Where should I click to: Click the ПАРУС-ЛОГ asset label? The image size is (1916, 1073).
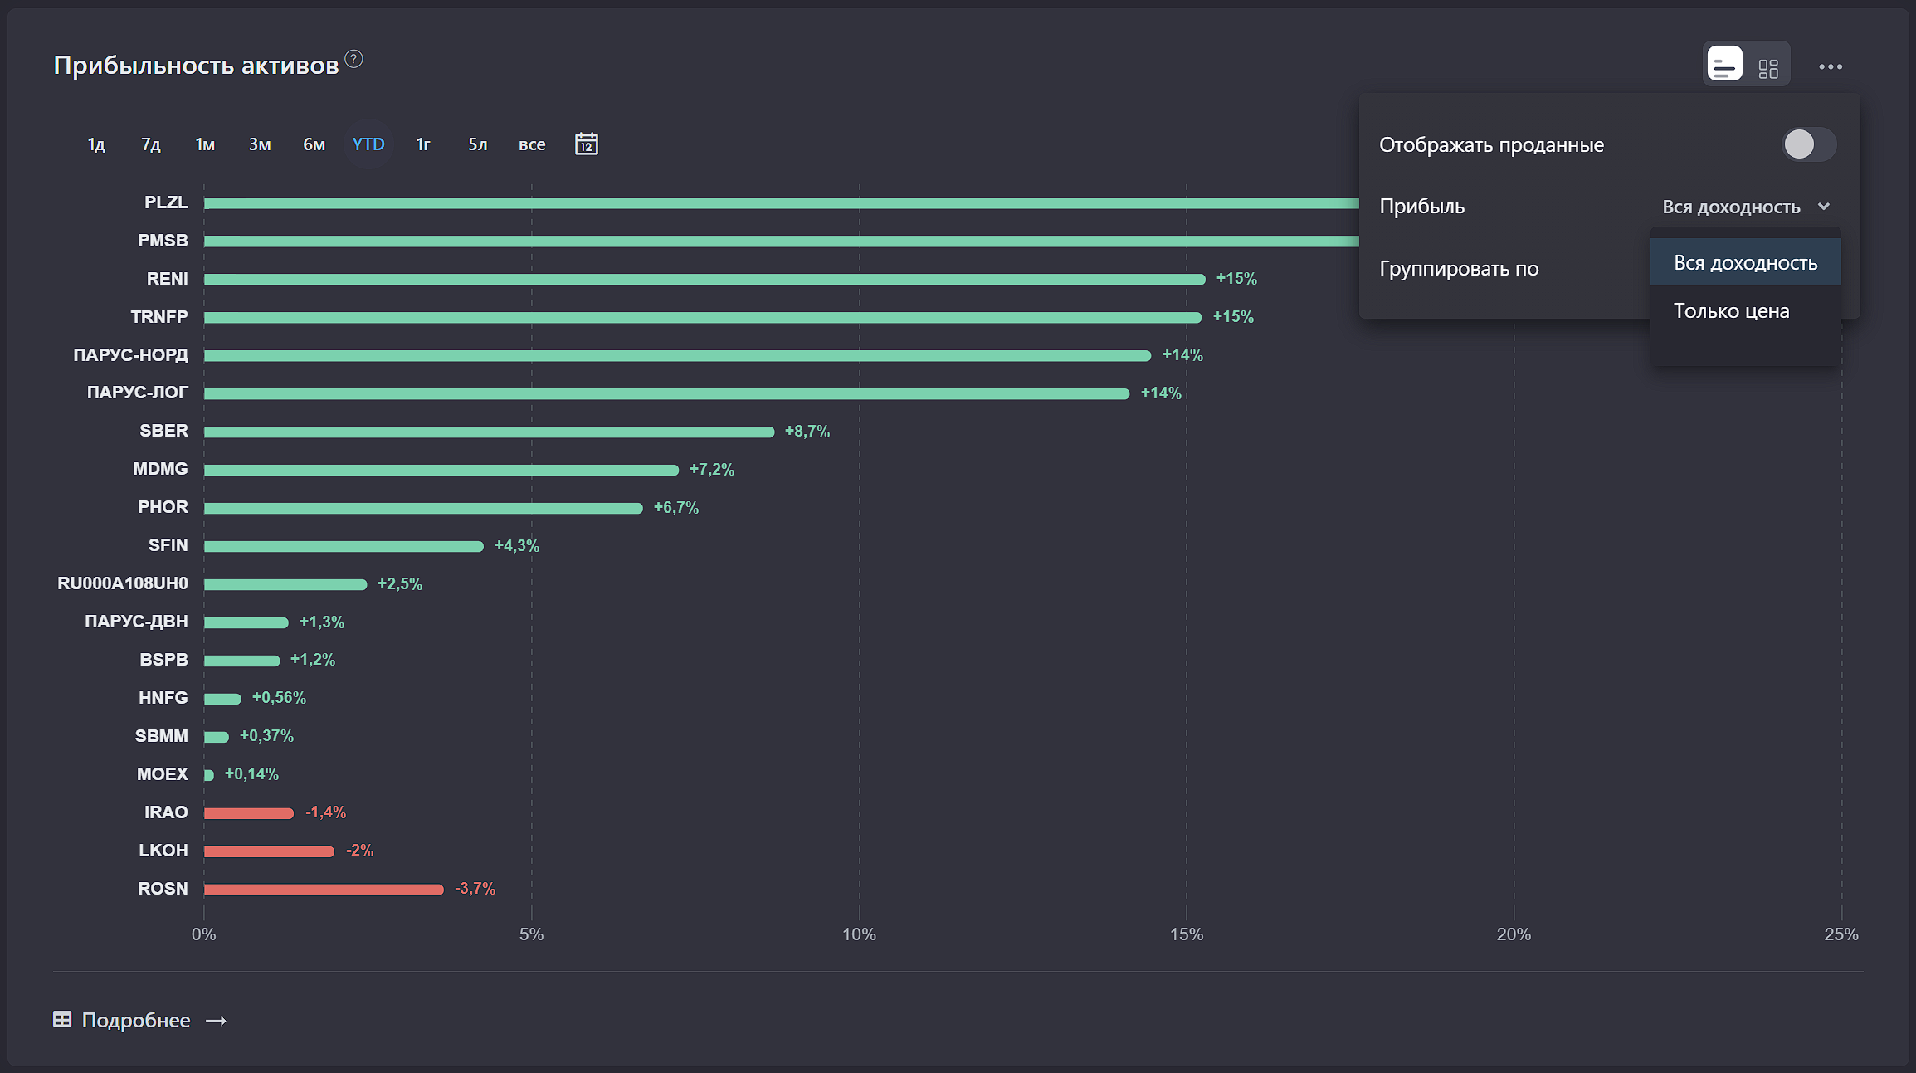click(x=138, y=393)
